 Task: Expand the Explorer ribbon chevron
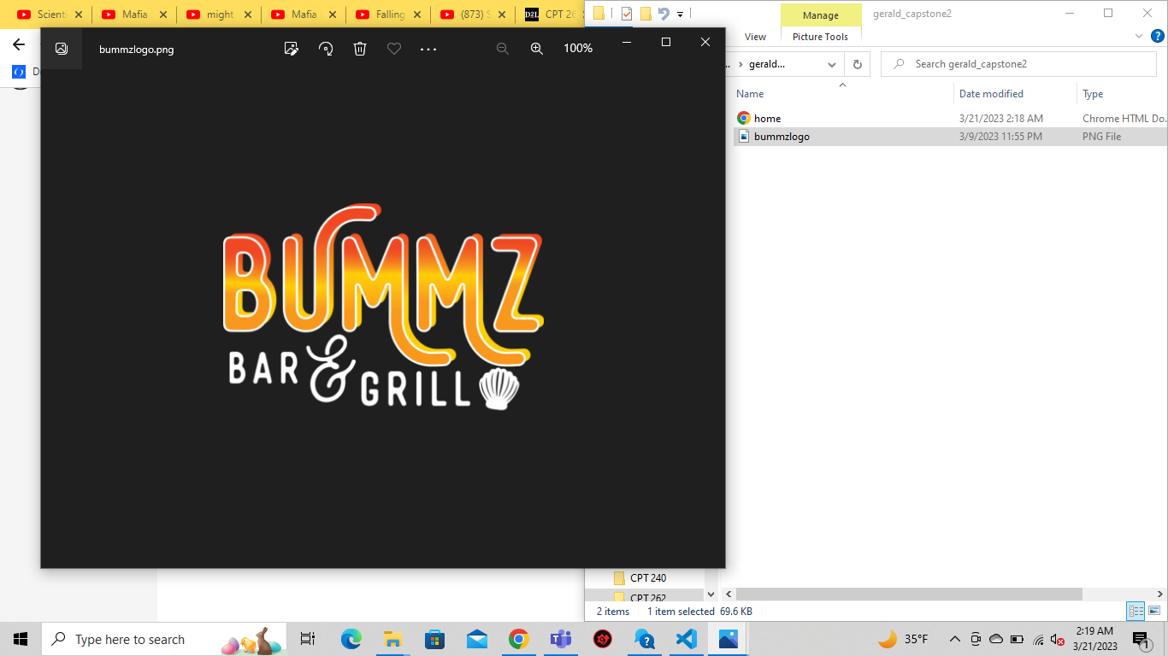(1139, 37)
